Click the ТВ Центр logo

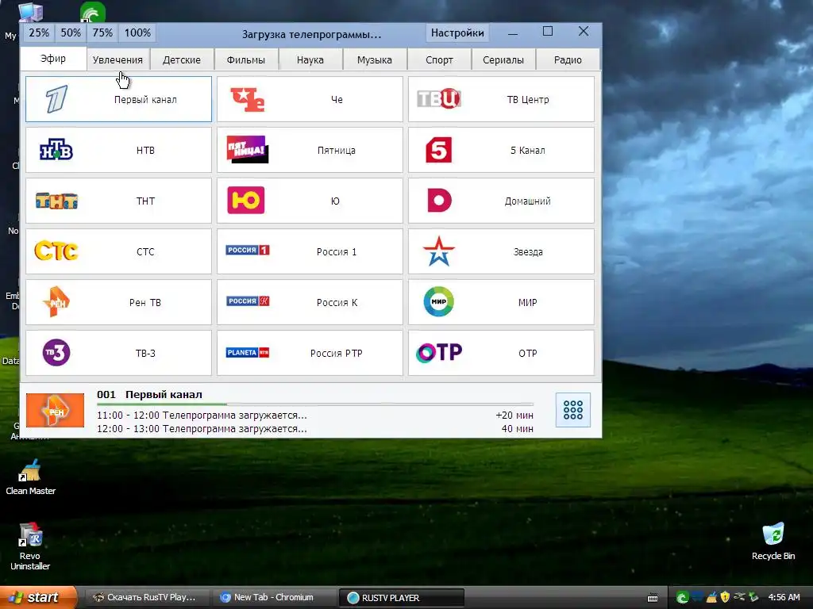438,98
